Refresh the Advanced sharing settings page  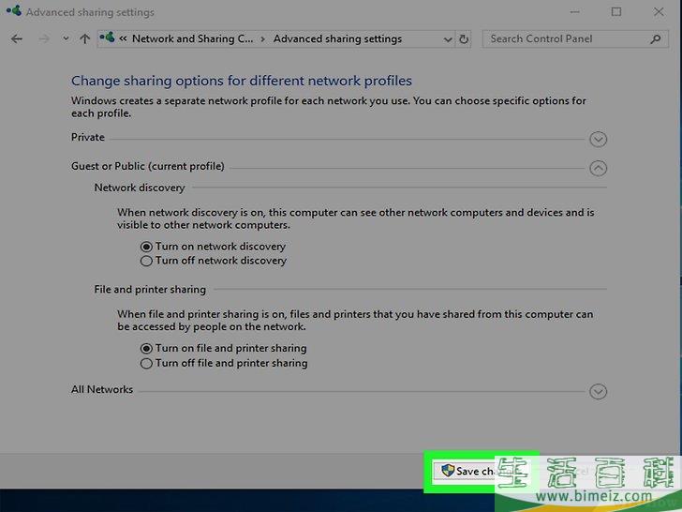click(x=464, y=39)
